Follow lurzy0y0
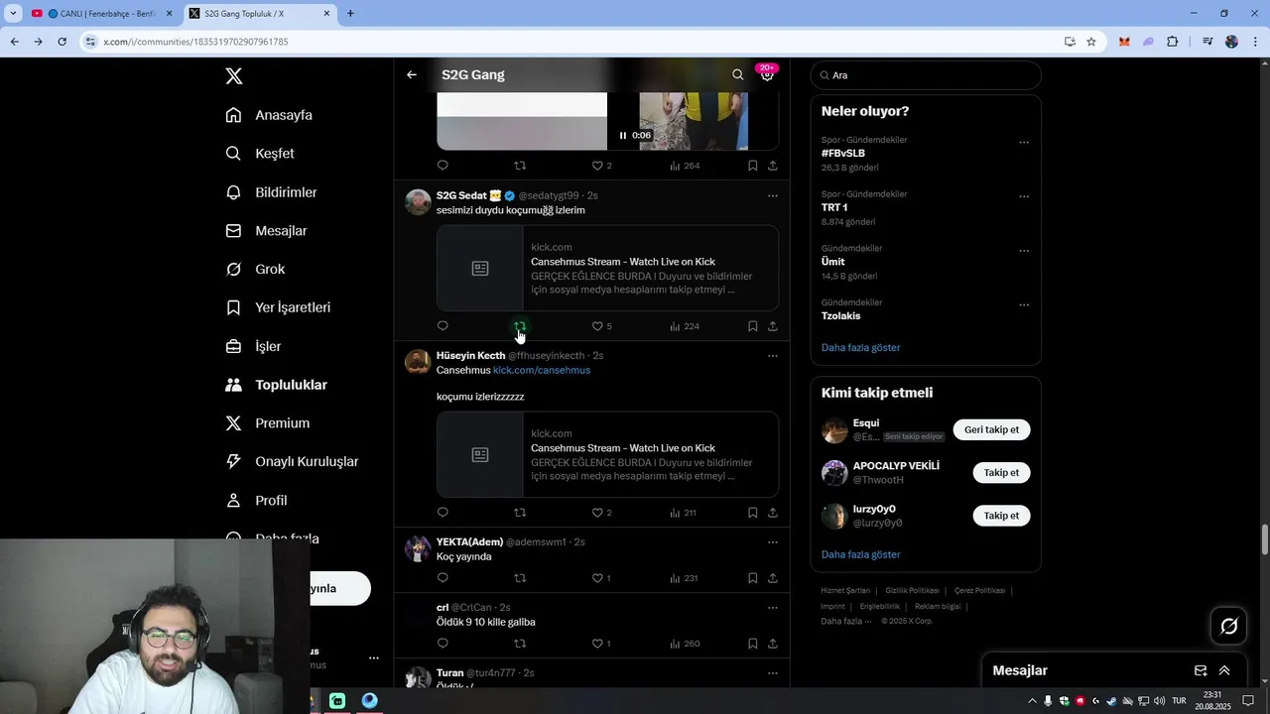The image size is (1270, 714). (1001, 516)
